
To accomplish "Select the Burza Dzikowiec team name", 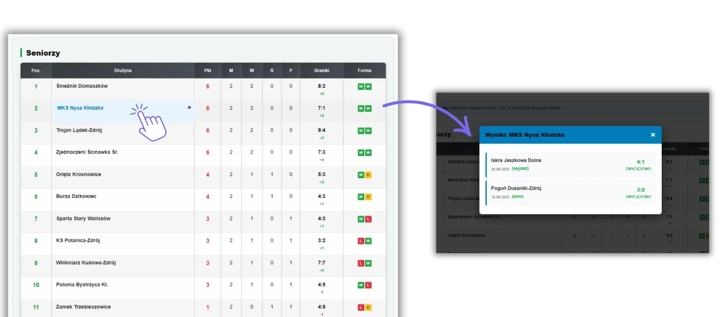I will (x=76, y=196).
